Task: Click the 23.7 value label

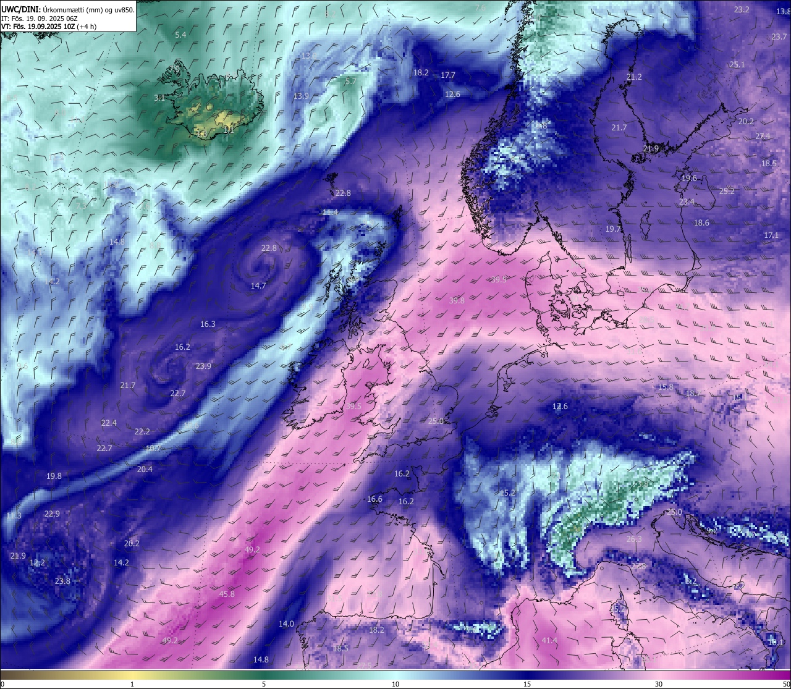Action: tap(779, 36)
